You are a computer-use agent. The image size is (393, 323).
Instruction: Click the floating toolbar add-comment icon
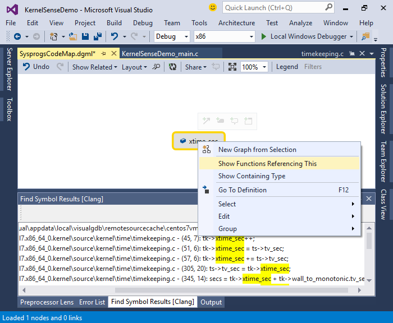[x=234, y=121]
